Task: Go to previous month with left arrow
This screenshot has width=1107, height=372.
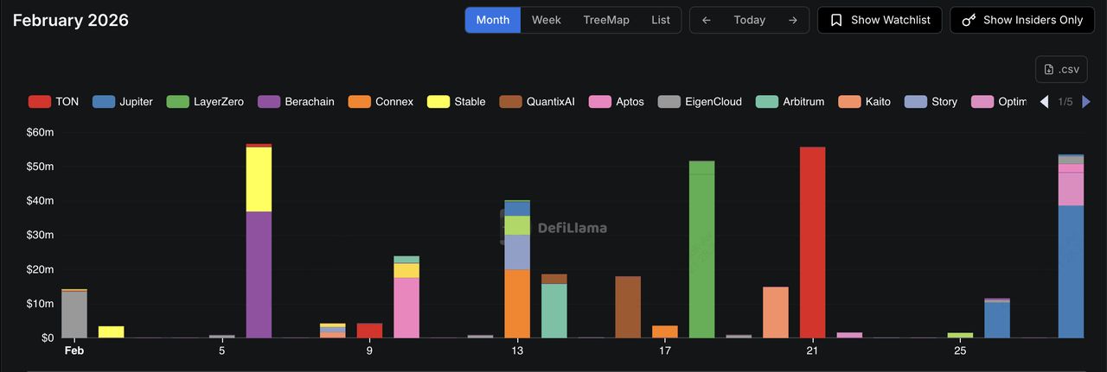Action: [707, 20]
